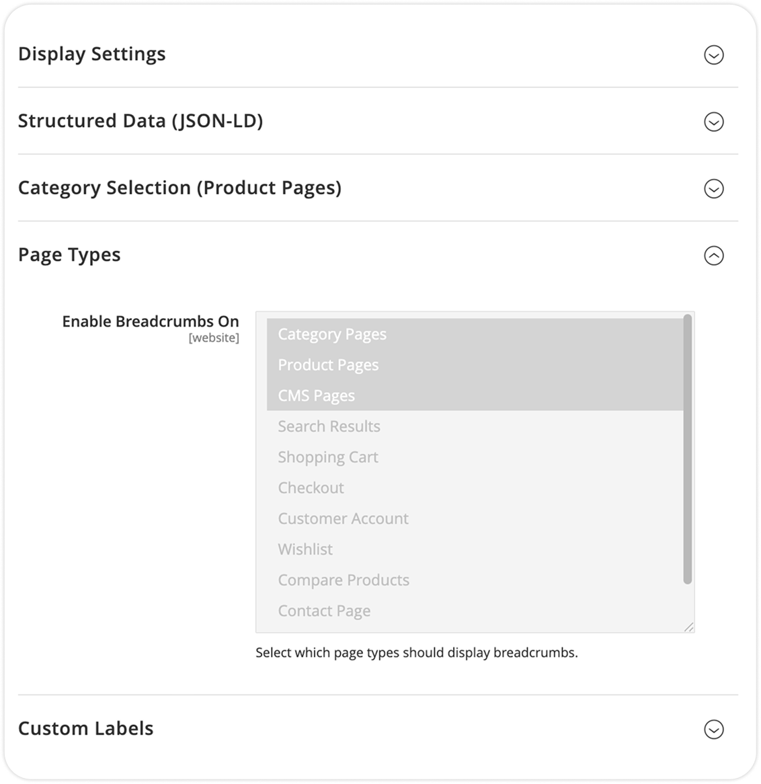Select Search Results page type

click(329, 426)
